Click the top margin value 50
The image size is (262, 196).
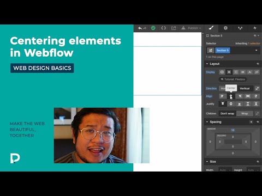(233, 130)
